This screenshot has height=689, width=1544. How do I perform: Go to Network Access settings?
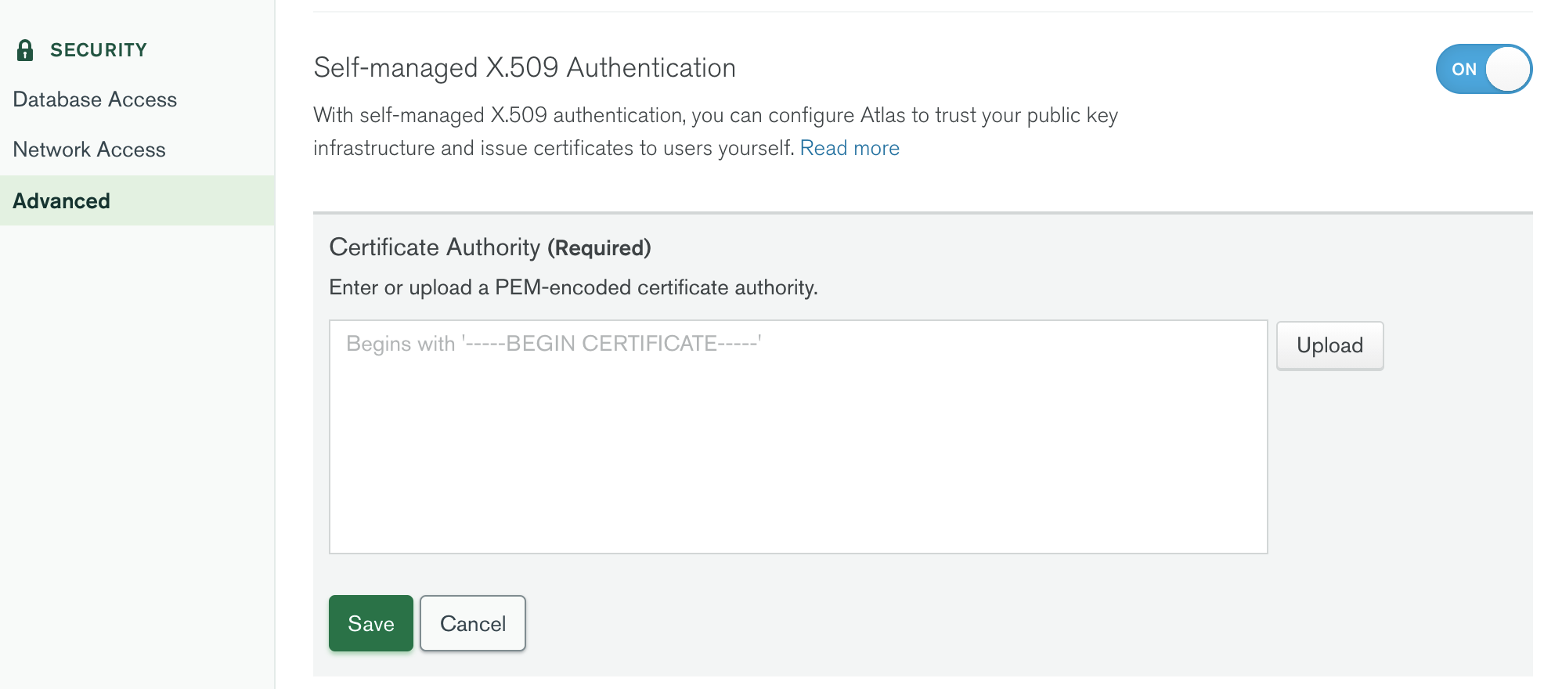(x=89, y=150)
